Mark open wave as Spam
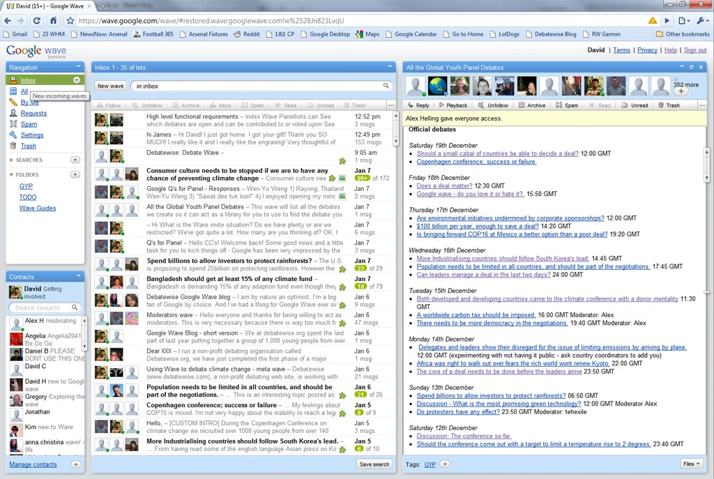Screen dimensions: 714x479 pos(567,105)
